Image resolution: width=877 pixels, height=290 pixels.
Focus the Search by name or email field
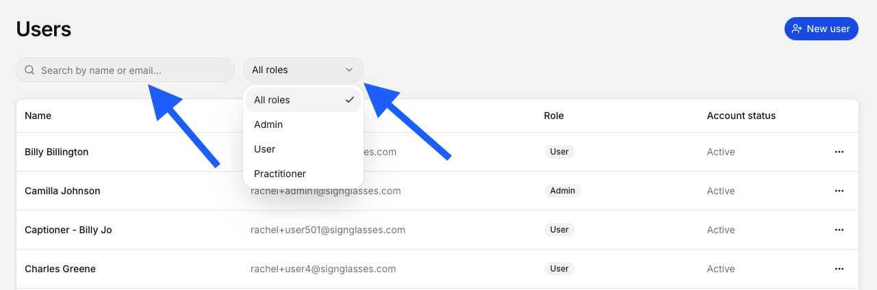(125, 70)
